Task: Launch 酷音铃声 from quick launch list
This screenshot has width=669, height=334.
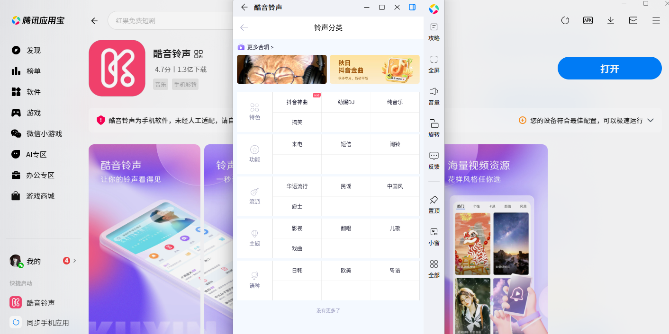Action: pyautogui.click(x=32, y=303)
